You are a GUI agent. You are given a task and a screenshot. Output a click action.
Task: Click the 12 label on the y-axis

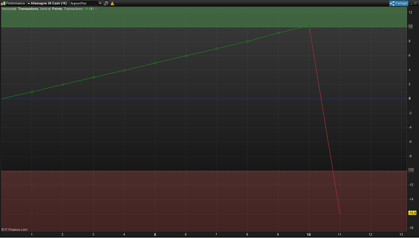tap(410, 12)
